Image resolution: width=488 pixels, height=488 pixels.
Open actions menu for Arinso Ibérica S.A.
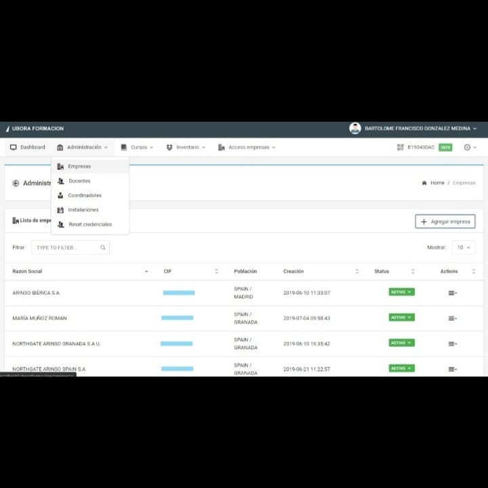(453, 293)
